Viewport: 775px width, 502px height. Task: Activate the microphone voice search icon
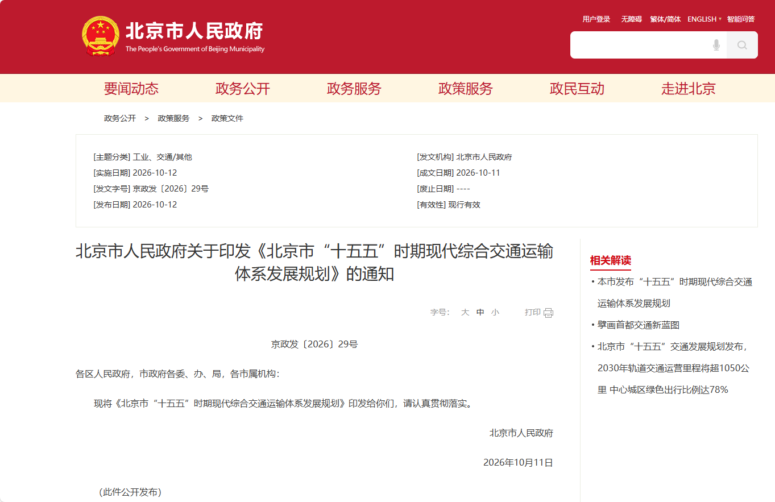(x=716, y=45)
